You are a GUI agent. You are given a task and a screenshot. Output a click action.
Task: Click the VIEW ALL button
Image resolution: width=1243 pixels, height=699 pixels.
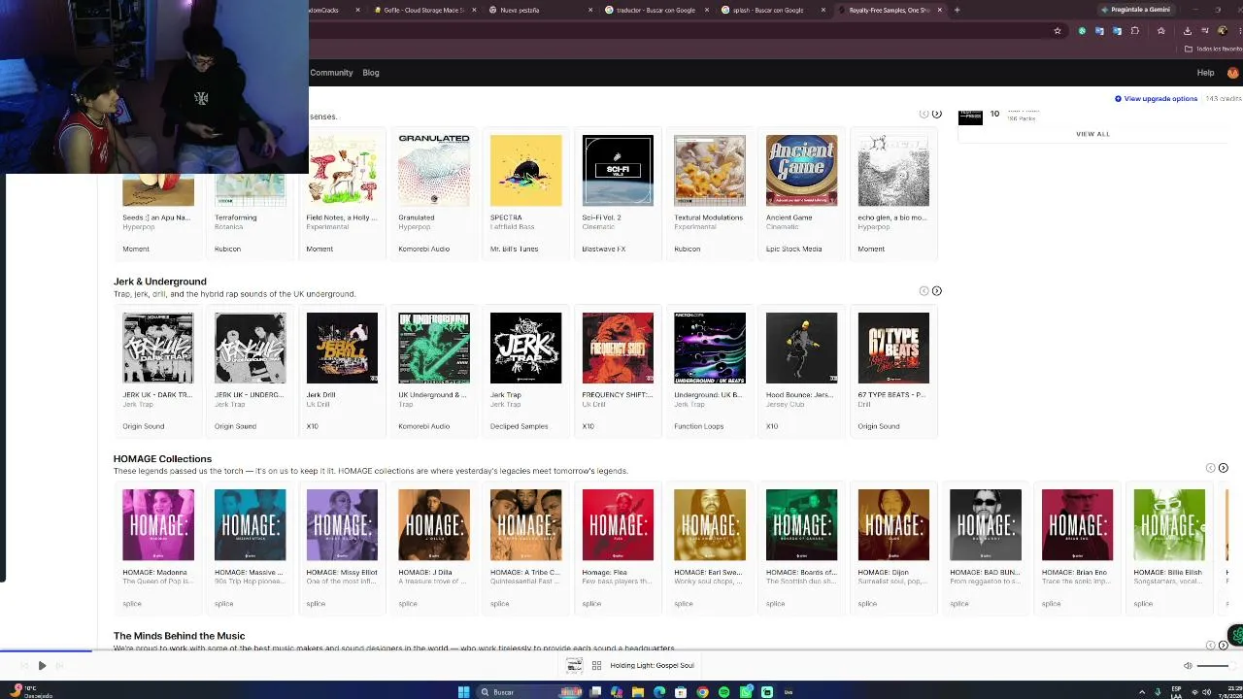click(1092, 134)
